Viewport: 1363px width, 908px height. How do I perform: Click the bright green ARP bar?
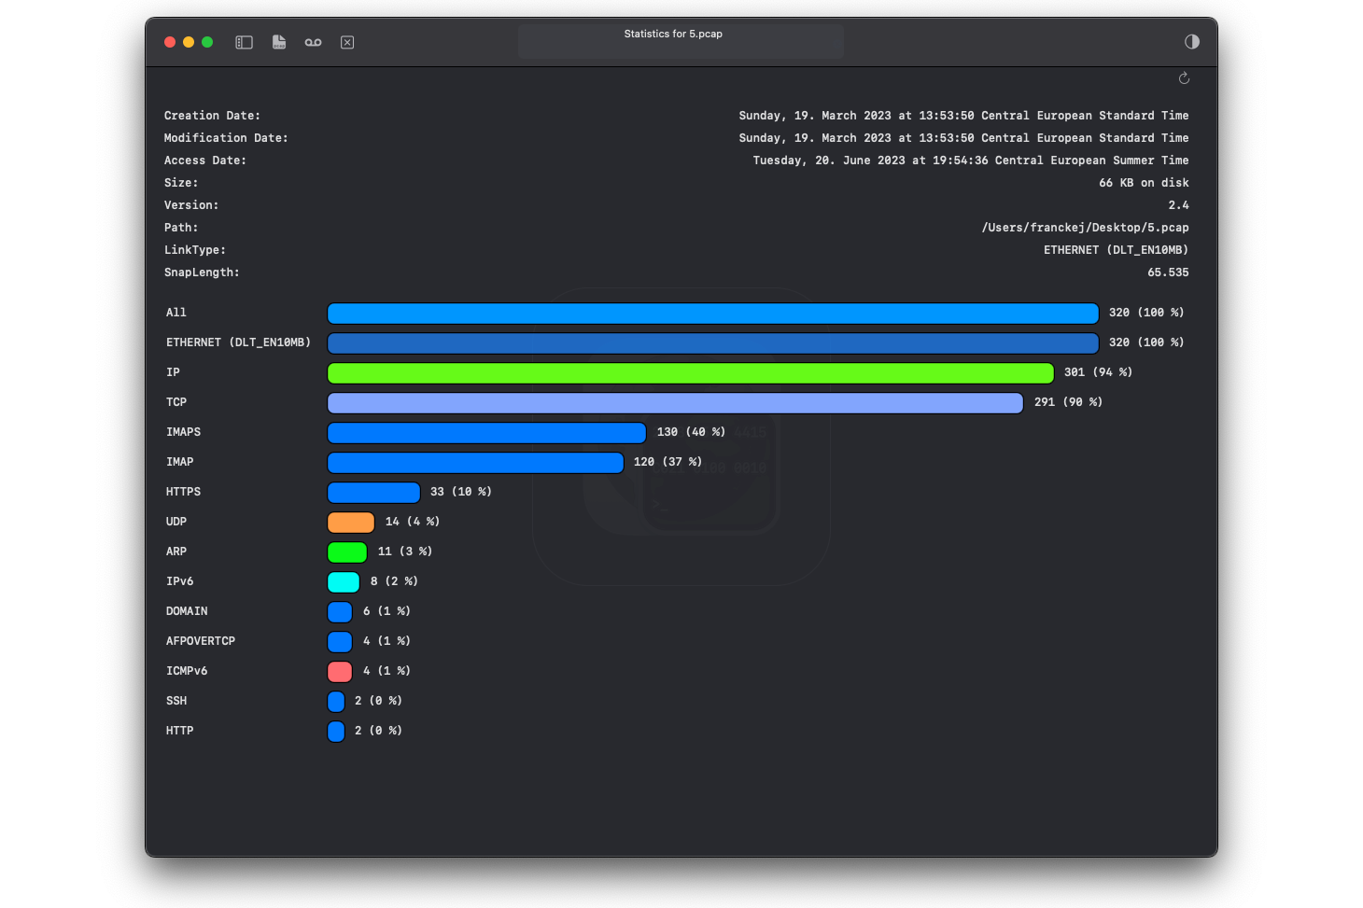[347, 552]
